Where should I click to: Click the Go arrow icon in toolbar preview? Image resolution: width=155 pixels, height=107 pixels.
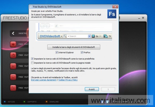93,36
